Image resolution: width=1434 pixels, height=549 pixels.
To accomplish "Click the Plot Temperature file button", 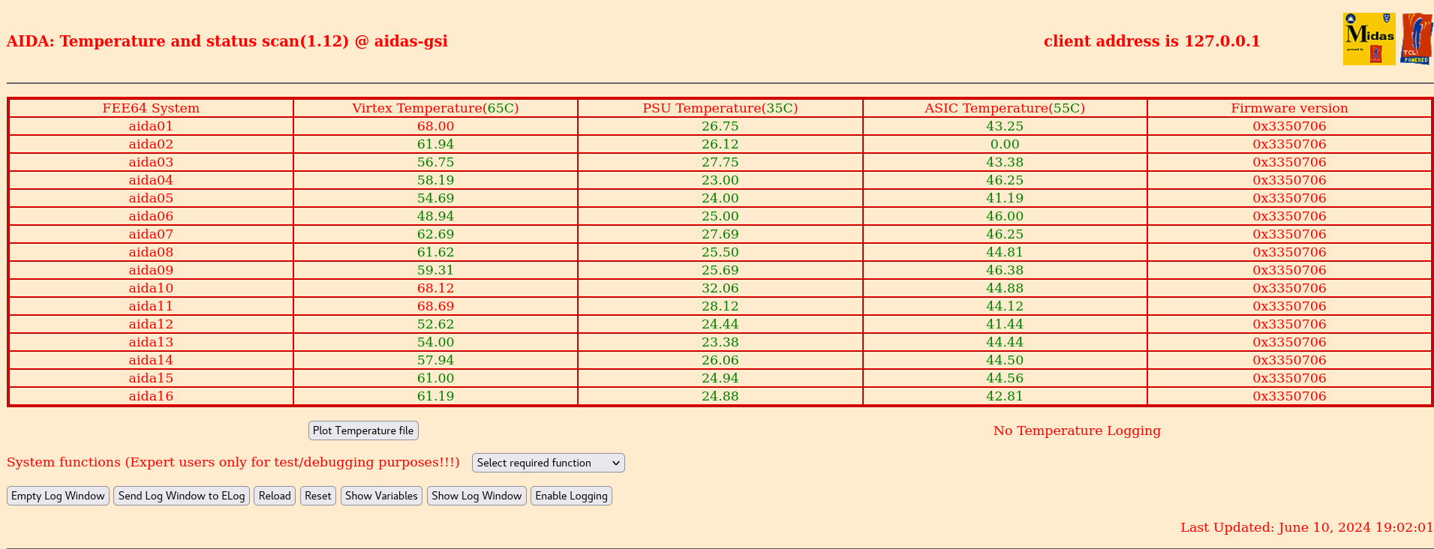I will (x=363, y=430).
